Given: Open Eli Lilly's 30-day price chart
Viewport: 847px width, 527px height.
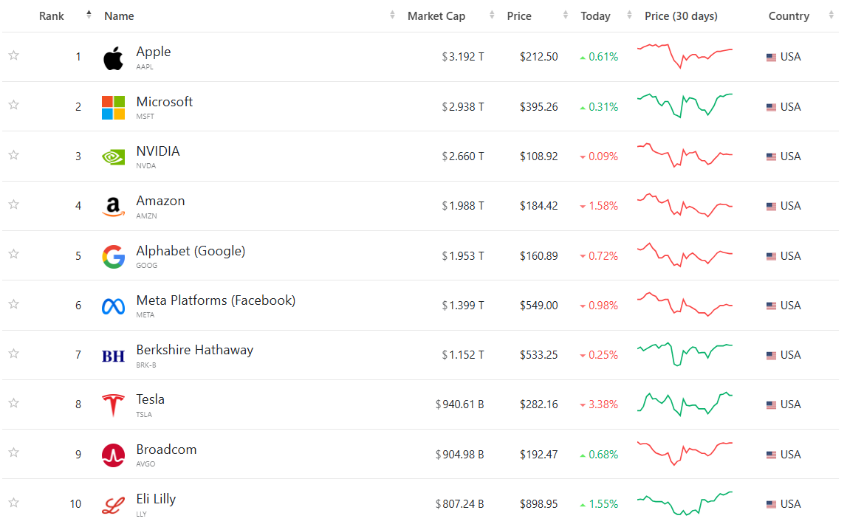Looking at the screenshot, I should point(685,503).
